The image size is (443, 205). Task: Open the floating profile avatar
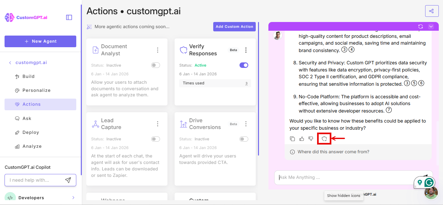point(431,193)
